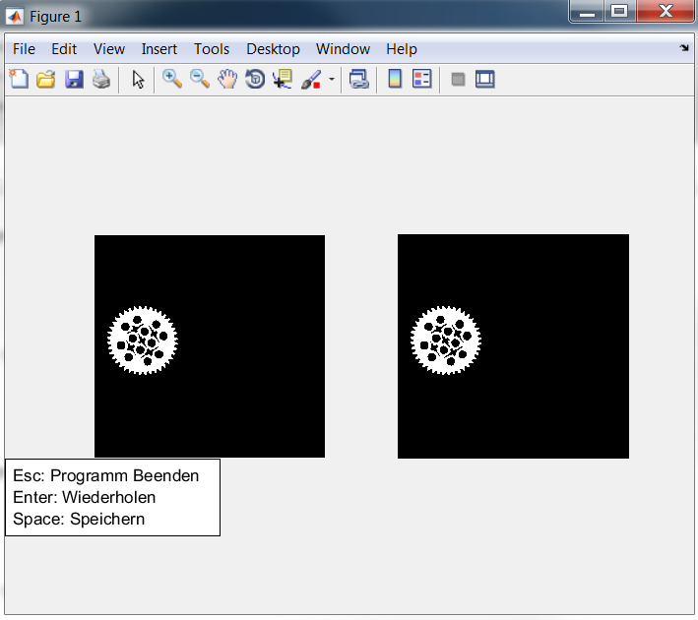Insert a legend using the Legend icon
The image size is (698, 620).
pyautogui.click(x=422, y=80)
